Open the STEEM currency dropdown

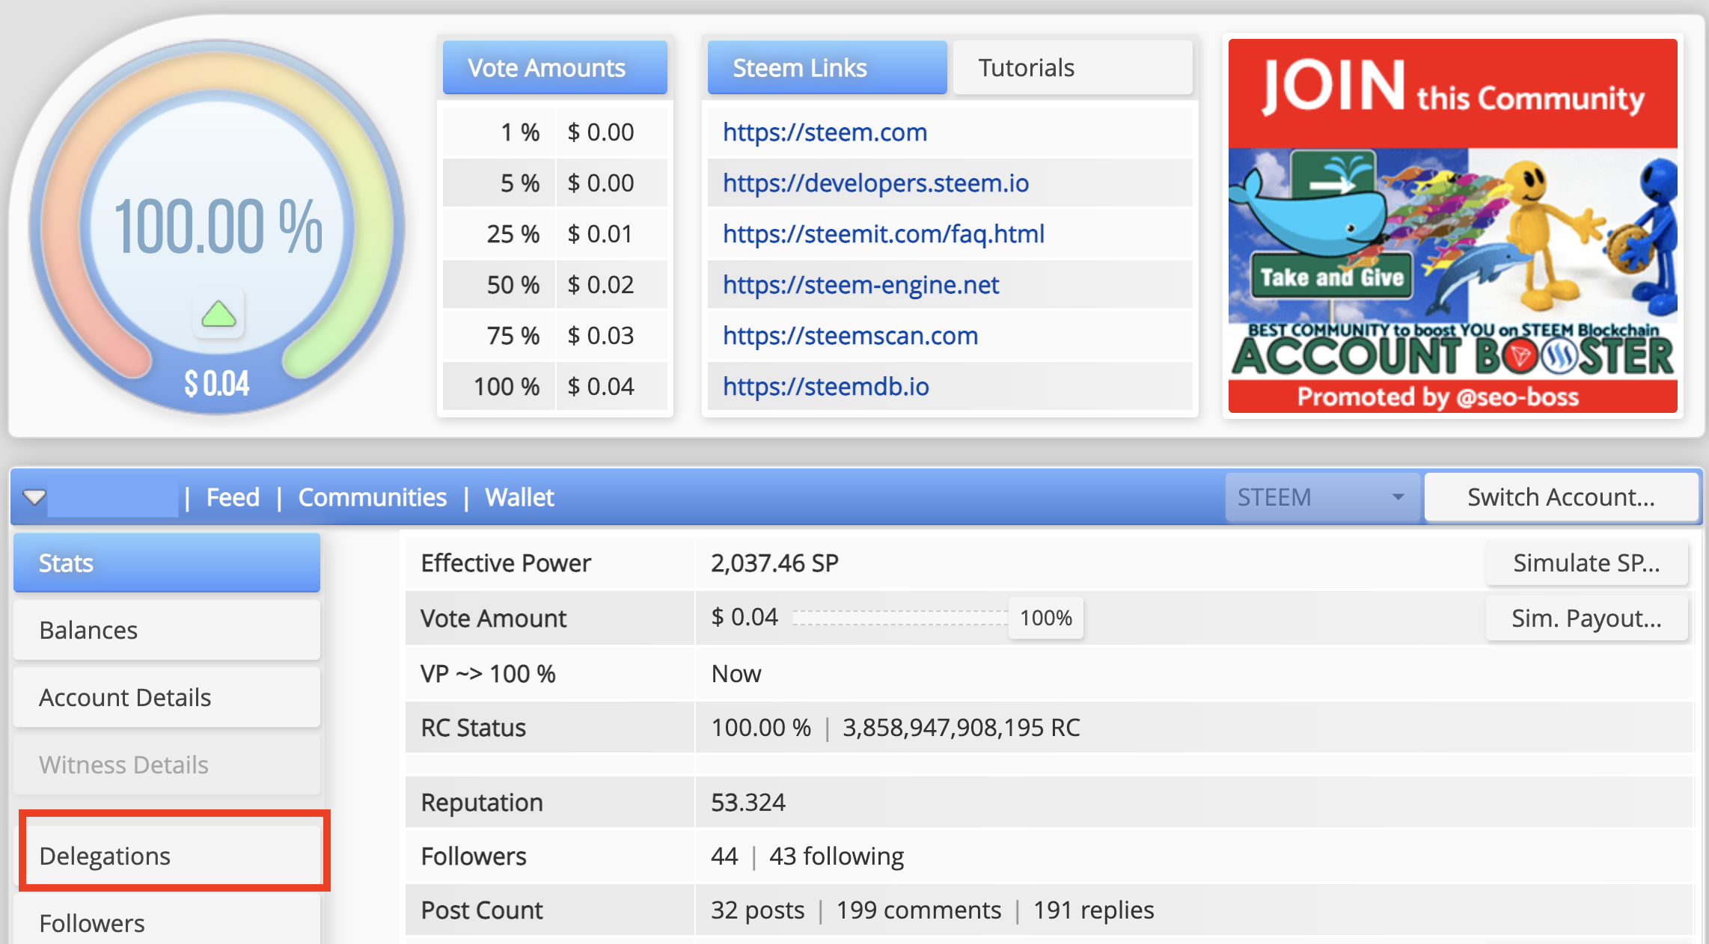1321,497
